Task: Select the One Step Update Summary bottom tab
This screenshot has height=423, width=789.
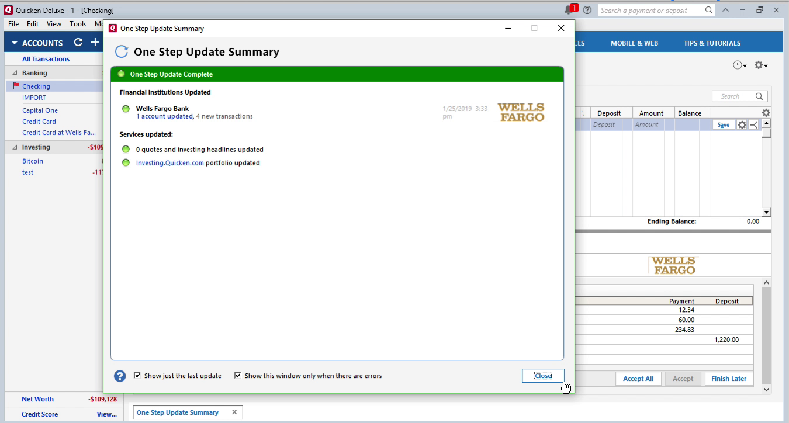Action: click(x=178, y=412)
